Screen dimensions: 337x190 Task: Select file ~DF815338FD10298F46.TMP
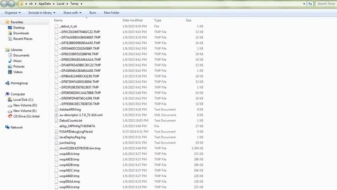(x=79, y=54)
